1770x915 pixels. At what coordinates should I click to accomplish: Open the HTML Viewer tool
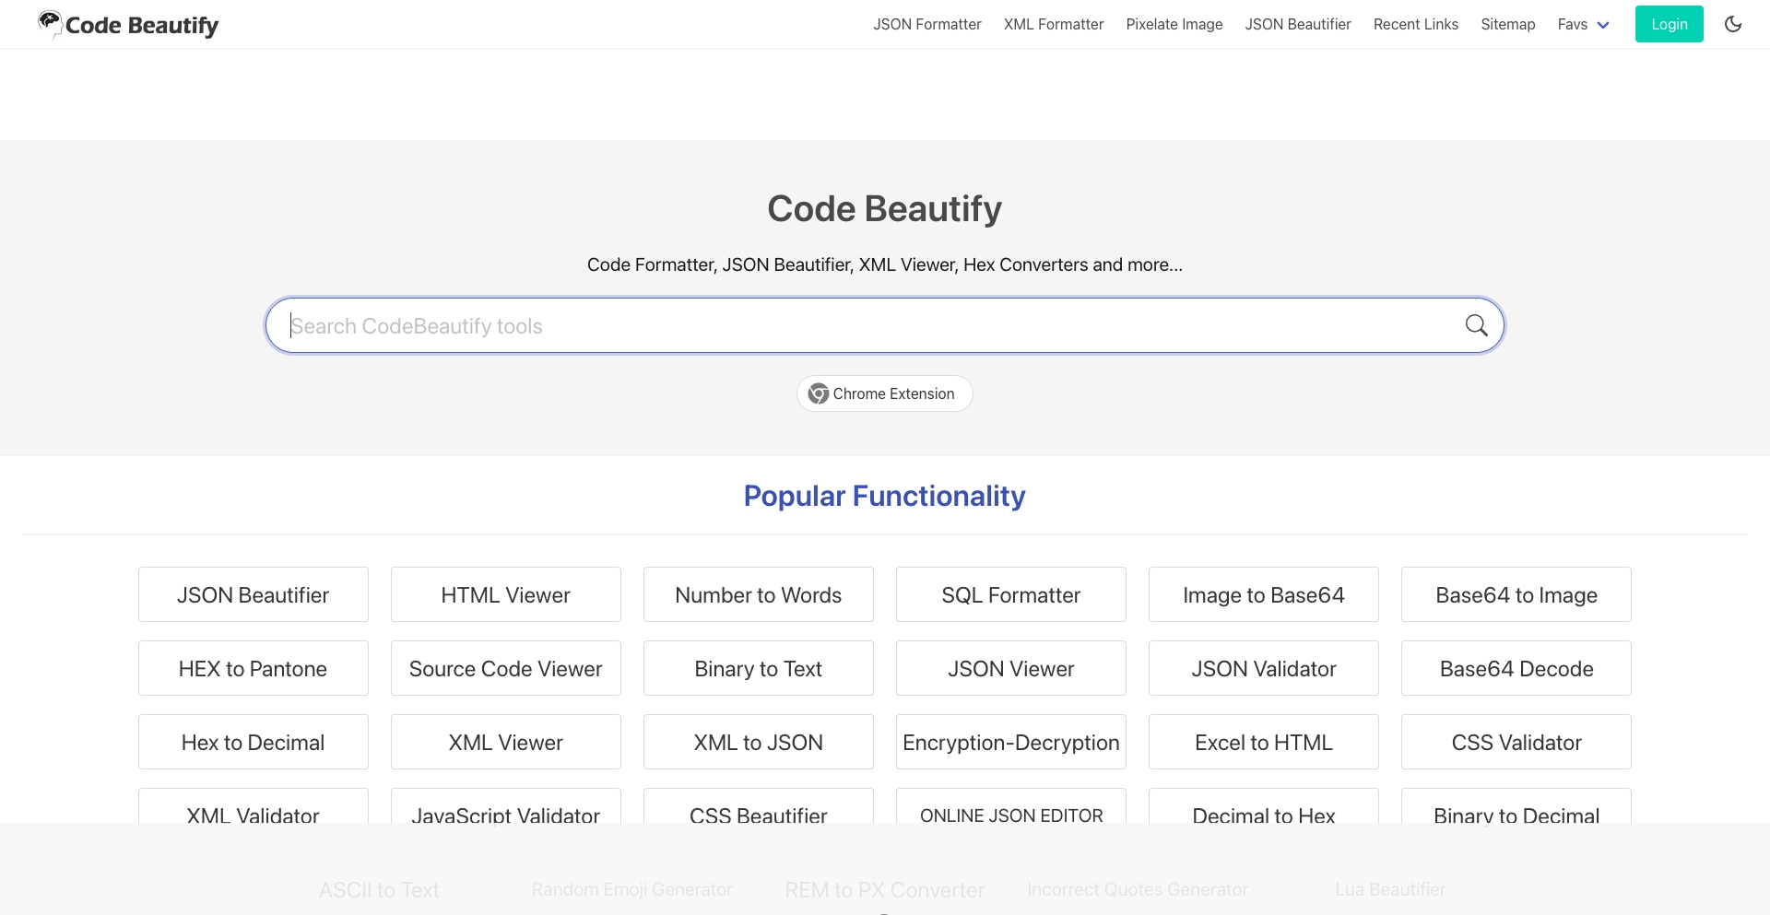pyautogui.click(x=505, y=594)
